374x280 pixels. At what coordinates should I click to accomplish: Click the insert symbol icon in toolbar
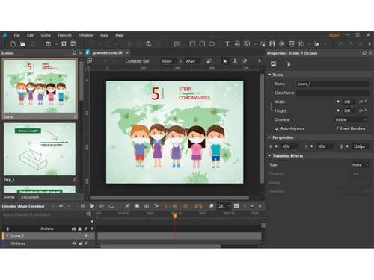click(177, 44)
